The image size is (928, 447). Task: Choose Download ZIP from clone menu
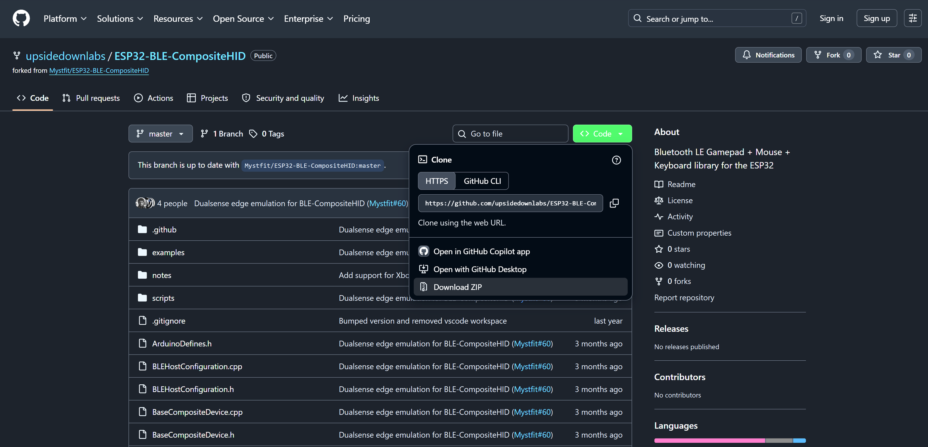[520, 287]
